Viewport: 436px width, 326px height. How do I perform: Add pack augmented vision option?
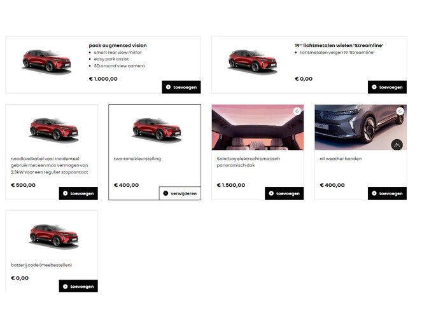(x=181, y=87)
